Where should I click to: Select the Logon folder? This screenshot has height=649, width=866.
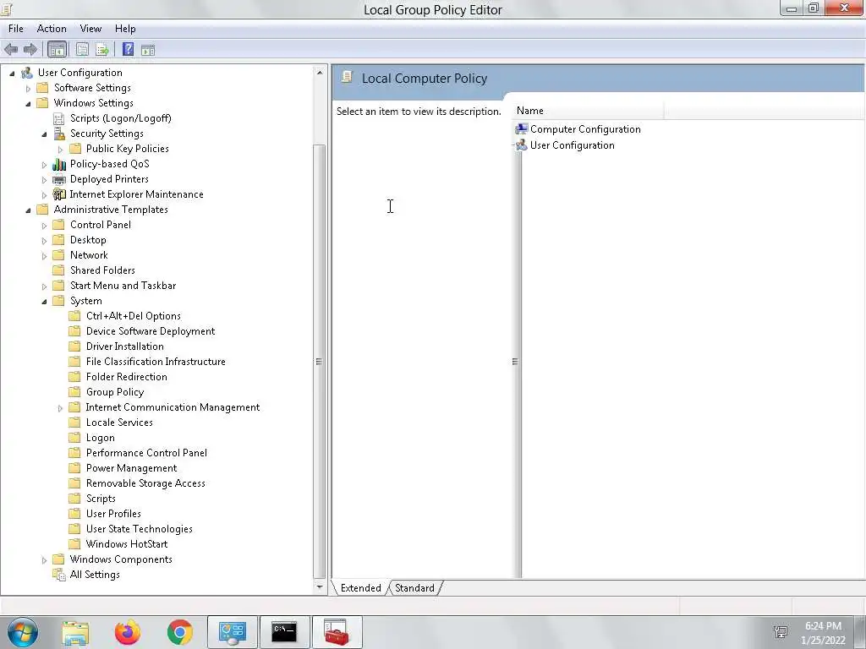pos(100,438)
